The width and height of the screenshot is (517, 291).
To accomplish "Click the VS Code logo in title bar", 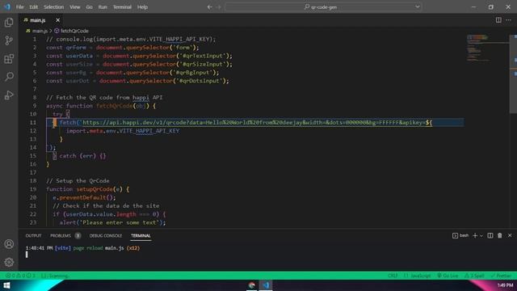I will pyautogui.click(x=7, y=6).
